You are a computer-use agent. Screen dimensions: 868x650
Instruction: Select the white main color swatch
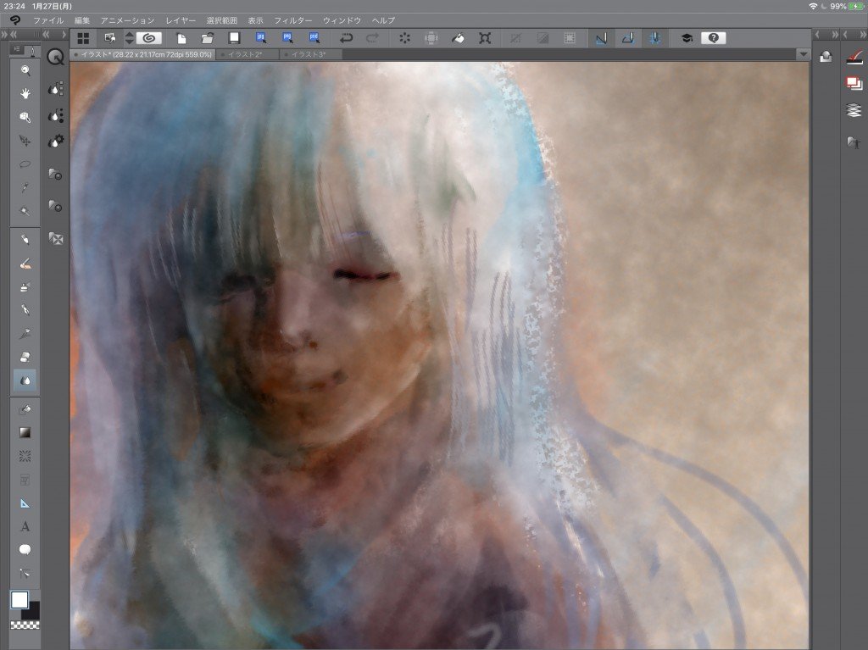point(19,599)
